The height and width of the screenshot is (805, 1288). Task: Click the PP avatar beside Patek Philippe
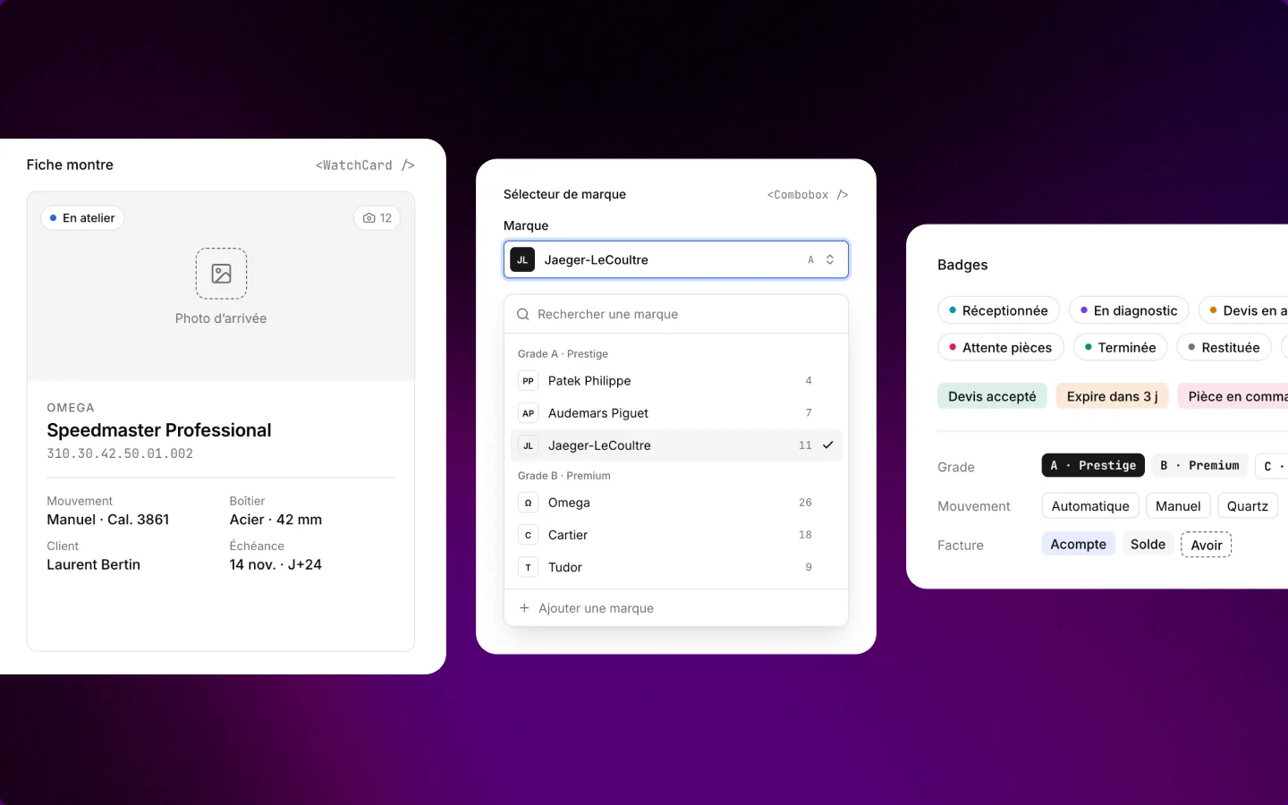point(529,381)
